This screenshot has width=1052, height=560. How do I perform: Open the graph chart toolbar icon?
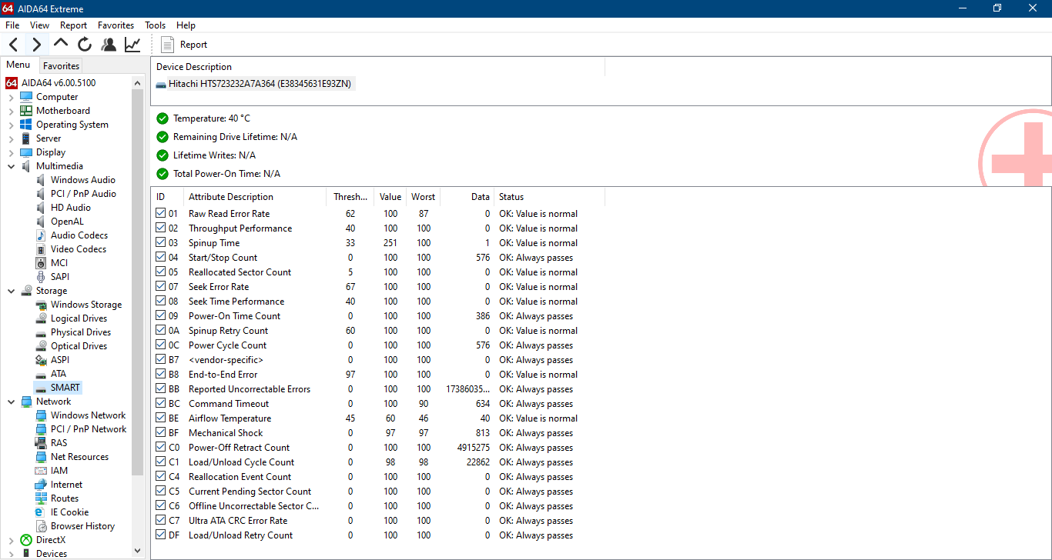pyautogui.click(x=132, y=45)
